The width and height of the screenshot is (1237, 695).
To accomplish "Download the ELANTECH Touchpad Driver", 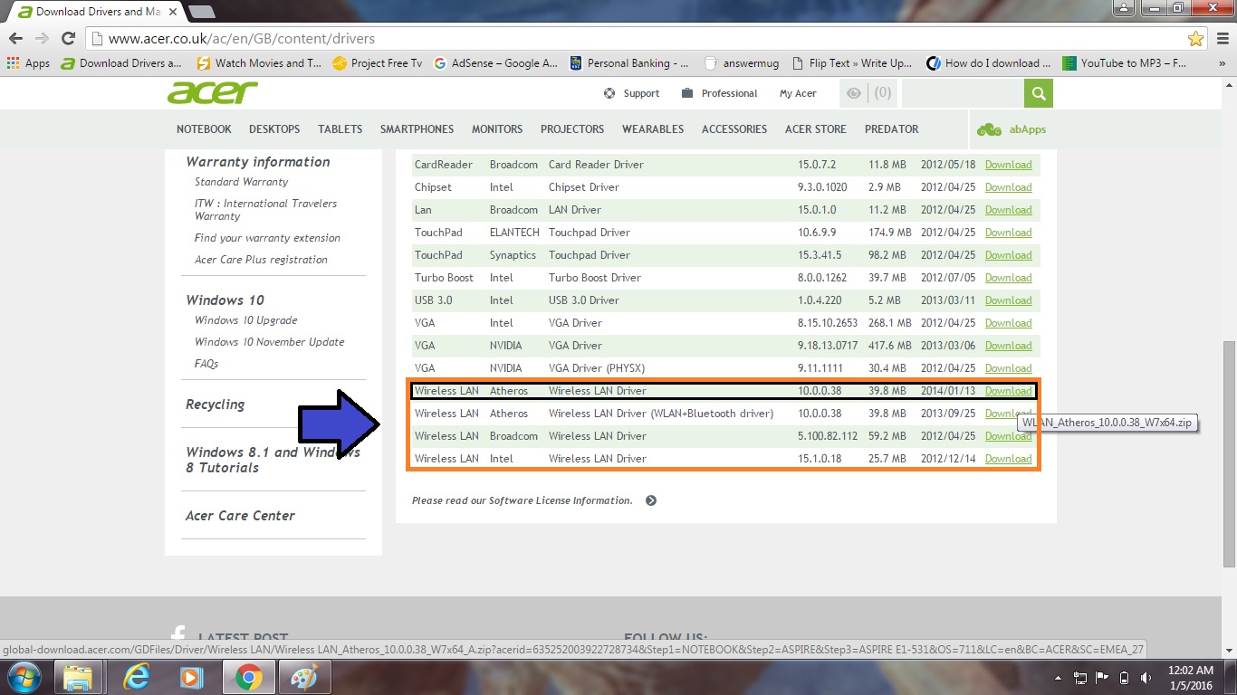I will coord(1008,233).
